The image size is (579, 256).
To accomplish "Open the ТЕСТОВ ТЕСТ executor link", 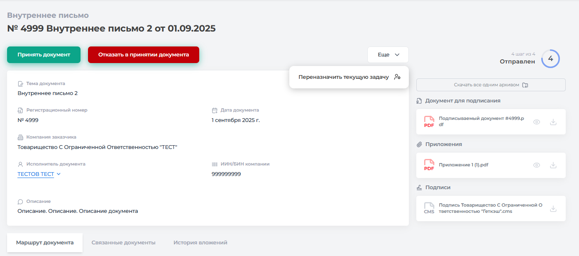I will (36, 174).
